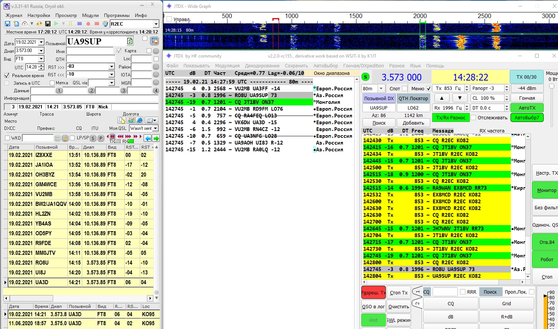
Task: Open the Internet Explorer lookup icon
Action: 139,120
